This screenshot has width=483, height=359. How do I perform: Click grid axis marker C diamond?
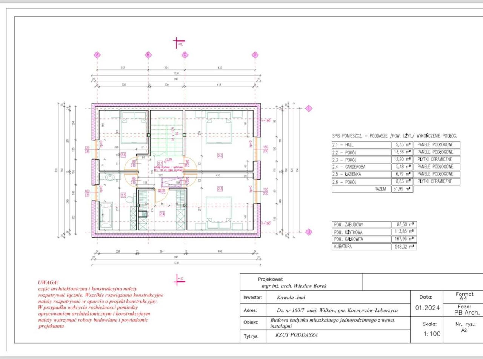point(185,55)
